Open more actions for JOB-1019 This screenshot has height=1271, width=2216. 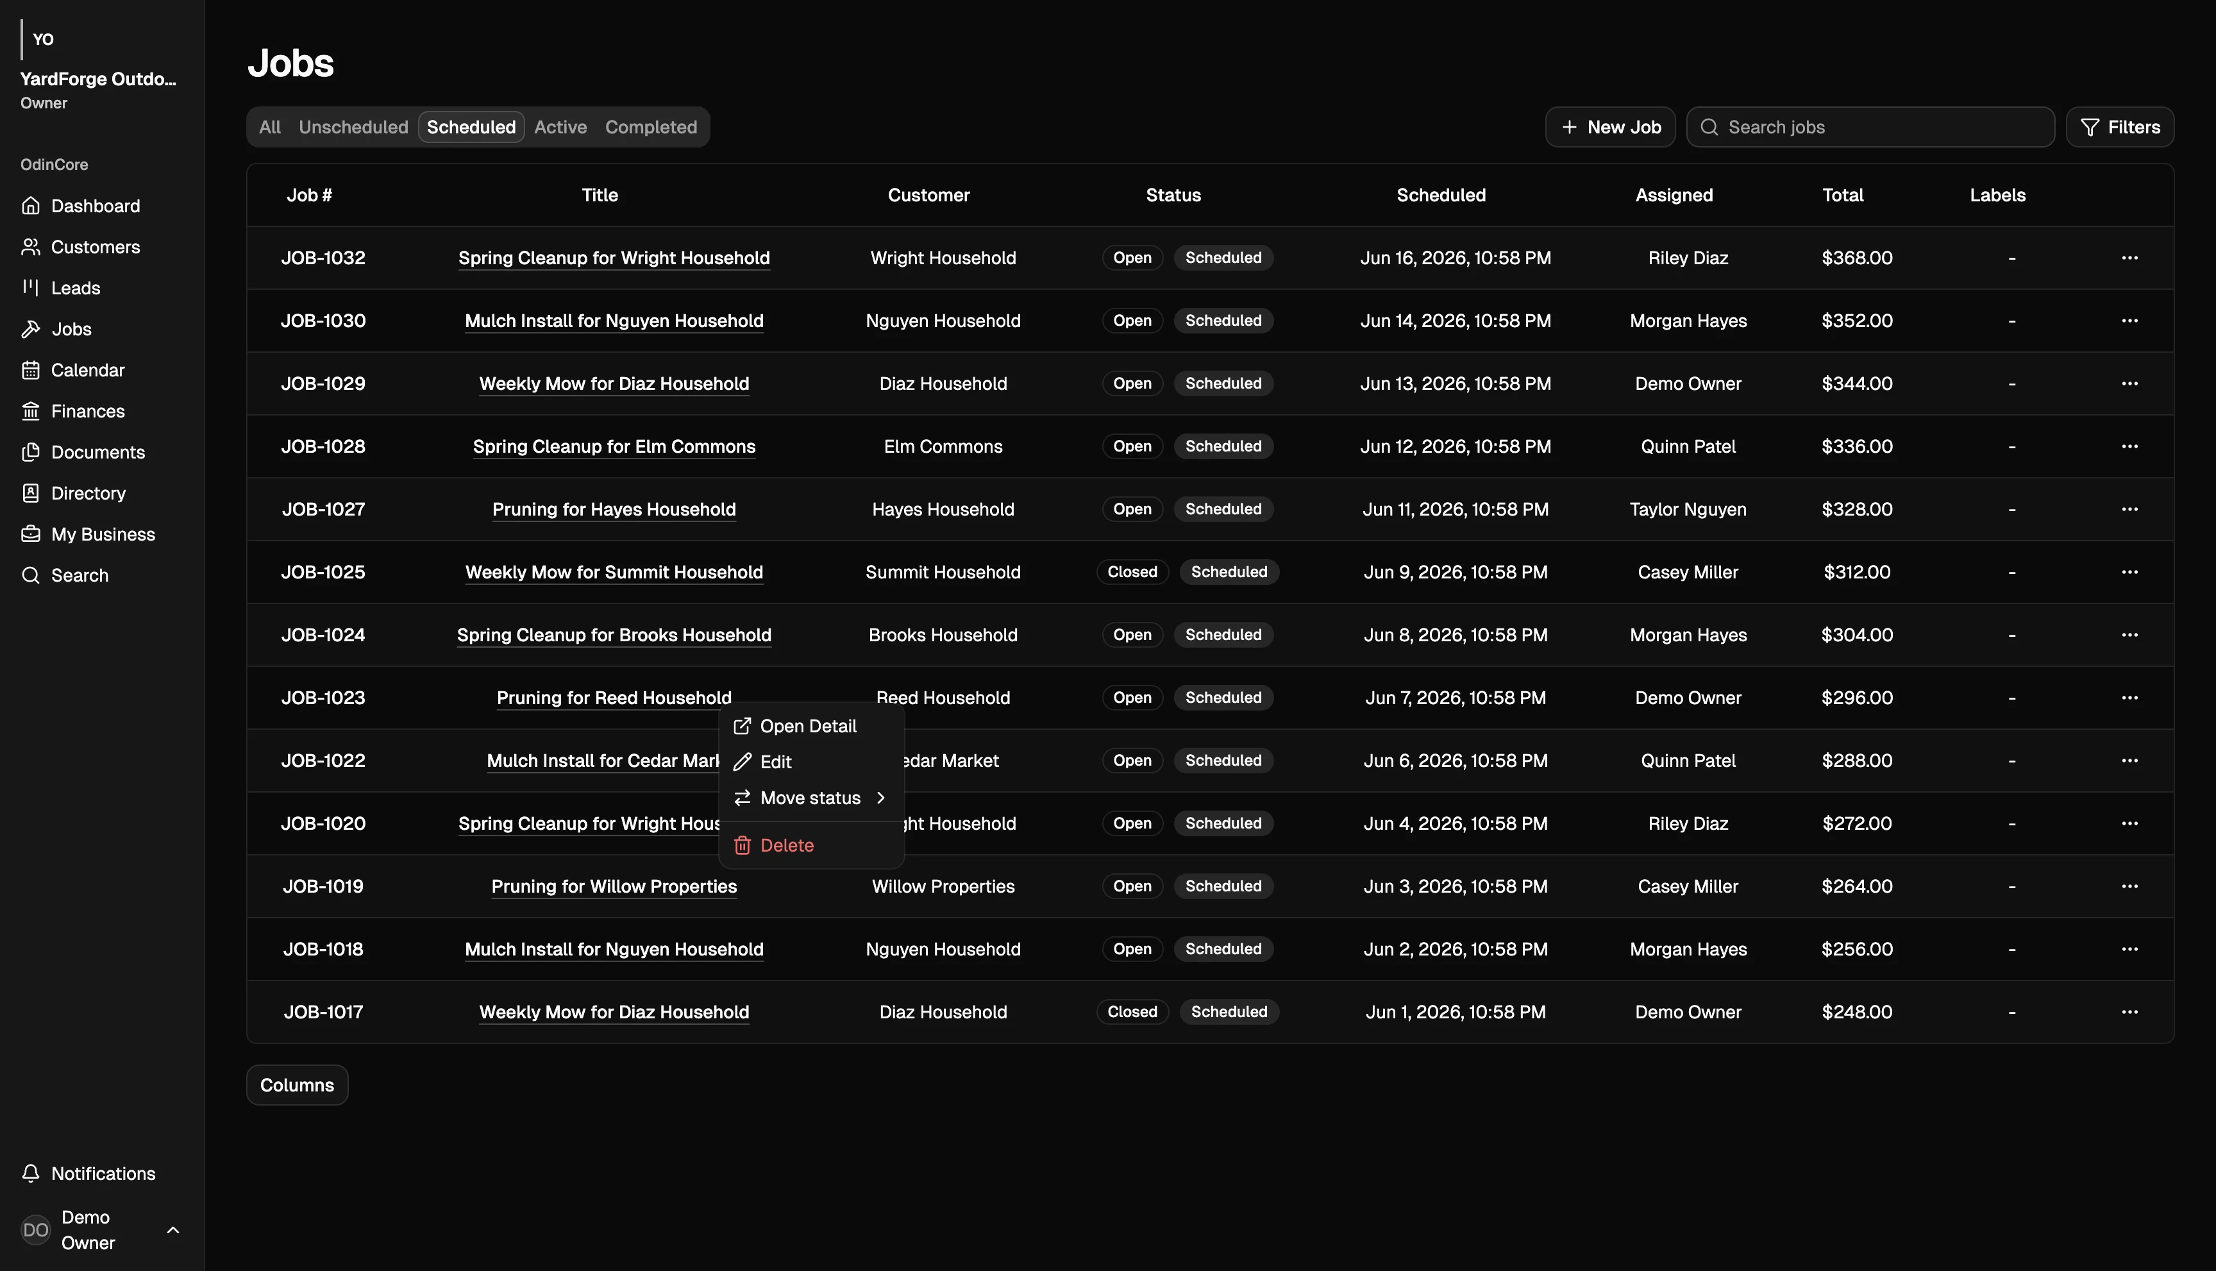(2129, 886)
